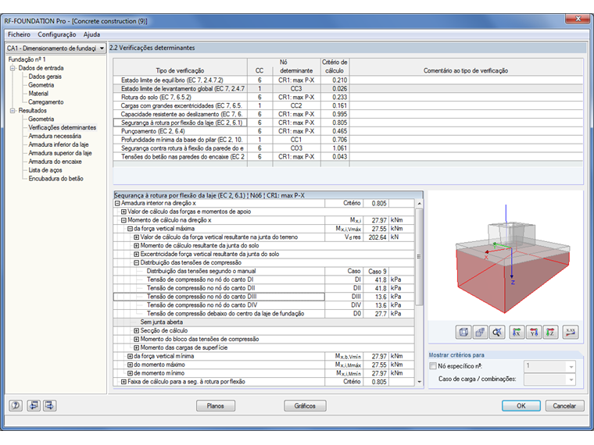The image size is (594, 445).
Task: Open the help icon at bottom left
Action: click(16, 406)
